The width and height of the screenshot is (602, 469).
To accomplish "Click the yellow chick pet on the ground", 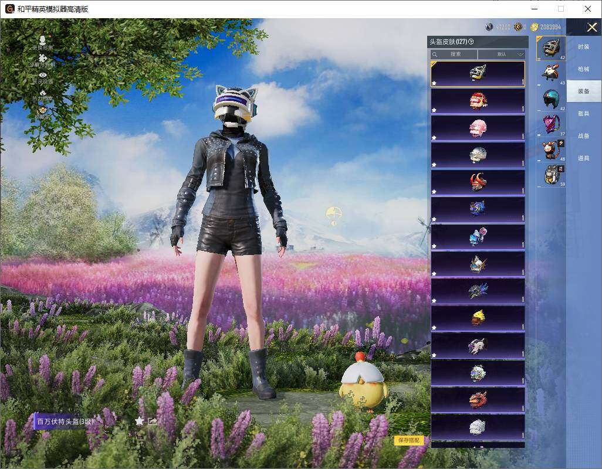I will [364, 382].
